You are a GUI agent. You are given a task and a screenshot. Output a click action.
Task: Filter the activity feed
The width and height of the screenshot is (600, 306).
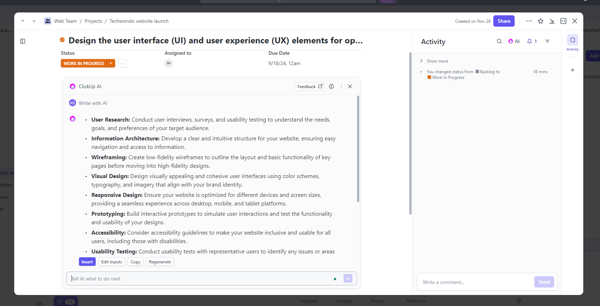pyautogui.click(x=547, y=41)
